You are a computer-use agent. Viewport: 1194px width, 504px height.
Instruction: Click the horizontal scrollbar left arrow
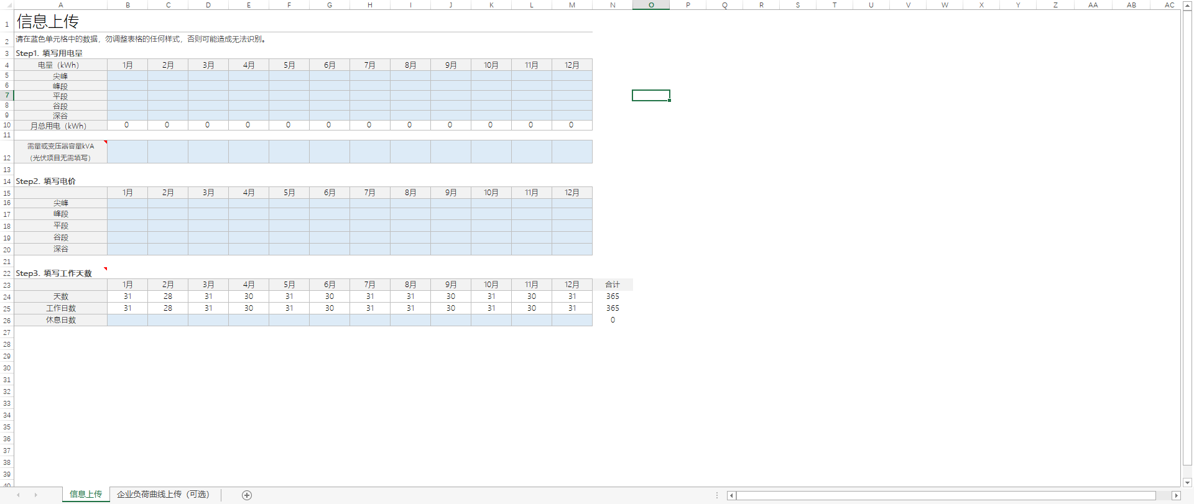point(731,495)
